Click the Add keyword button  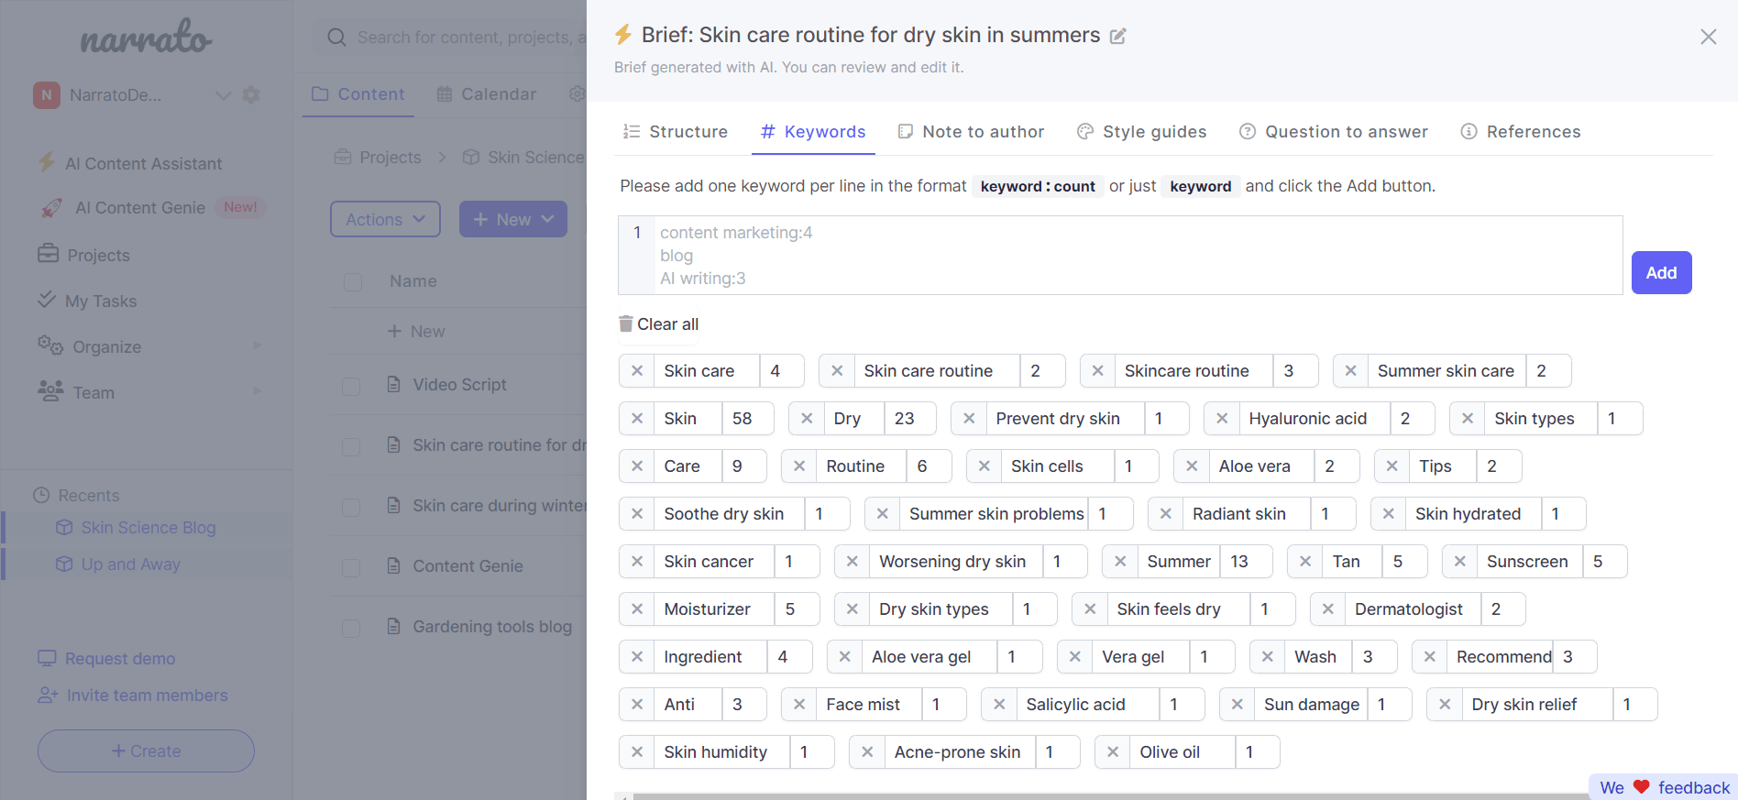(1661, 273)
